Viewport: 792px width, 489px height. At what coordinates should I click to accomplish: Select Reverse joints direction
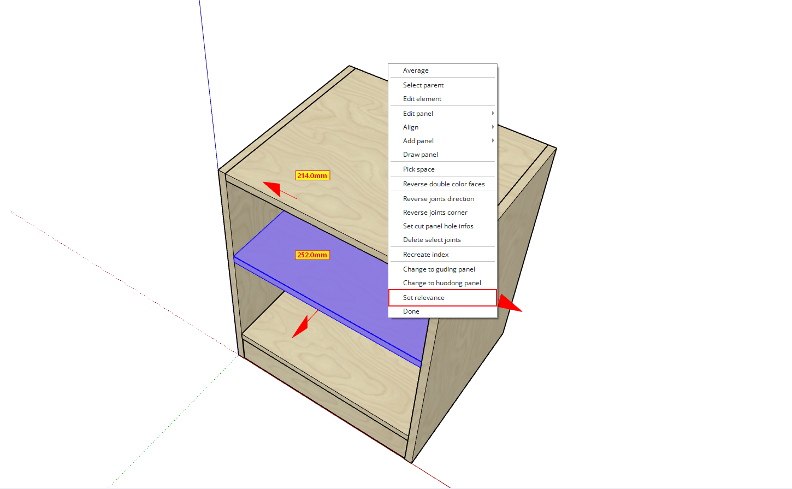pyautogui.click(x=439, y=199)
